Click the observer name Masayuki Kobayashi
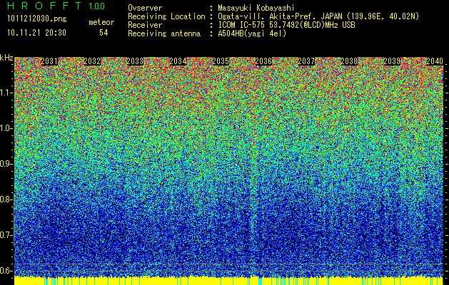This screenshot has width=449, height=285. pyautogui.click(x=256, y=8)
